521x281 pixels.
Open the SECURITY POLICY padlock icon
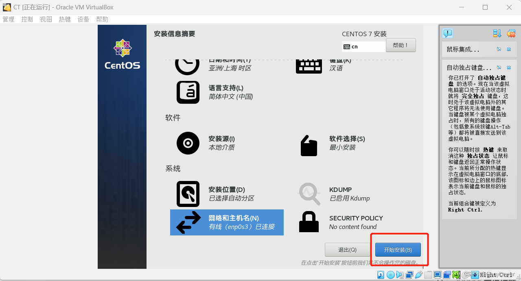309,222
